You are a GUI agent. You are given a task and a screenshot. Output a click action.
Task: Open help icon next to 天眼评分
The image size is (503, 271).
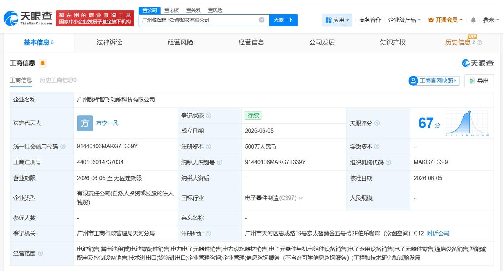click(x=377, y=123)
